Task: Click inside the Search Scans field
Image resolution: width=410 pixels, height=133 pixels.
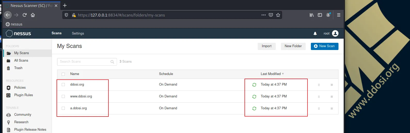Action: (x=87, y=62)
